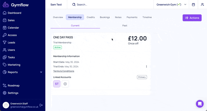Expand the Reports submenu chevron
Viewport: 207px width, 111px height.
(x=41, y=72)
